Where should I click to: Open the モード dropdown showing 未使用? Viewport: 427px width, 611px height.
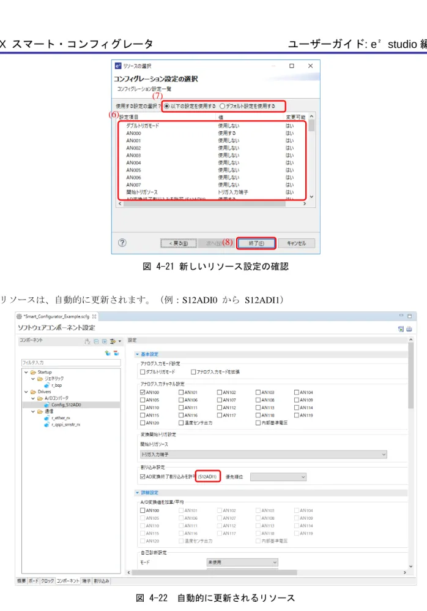click(x=242, y=563)
